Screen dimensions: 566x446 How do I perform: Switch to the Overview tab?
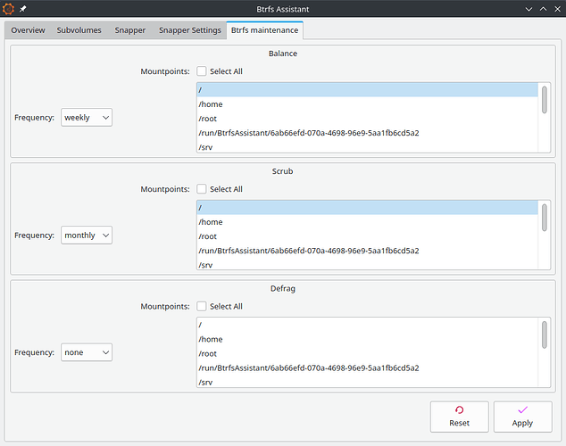click(x=29, y=30)
